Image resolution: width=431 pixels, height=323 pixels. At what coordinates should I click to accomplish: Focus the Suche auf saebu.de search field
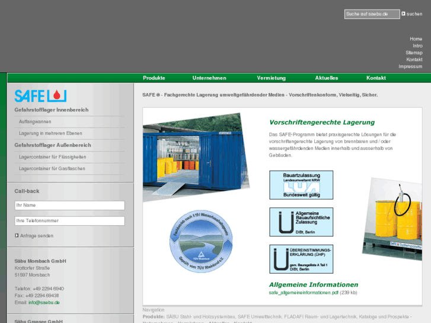point(372,14)
